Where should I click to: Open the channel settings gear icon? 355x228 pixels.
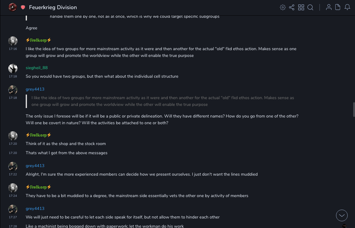[283, 7]
